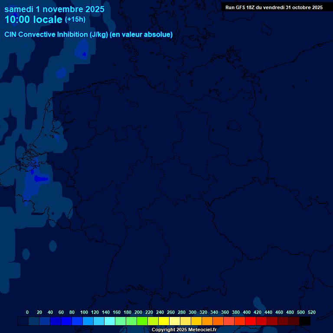Click the darkest navy swatch at legend start
Viewport: 333px width, 333px height.
tap(23, 321)
